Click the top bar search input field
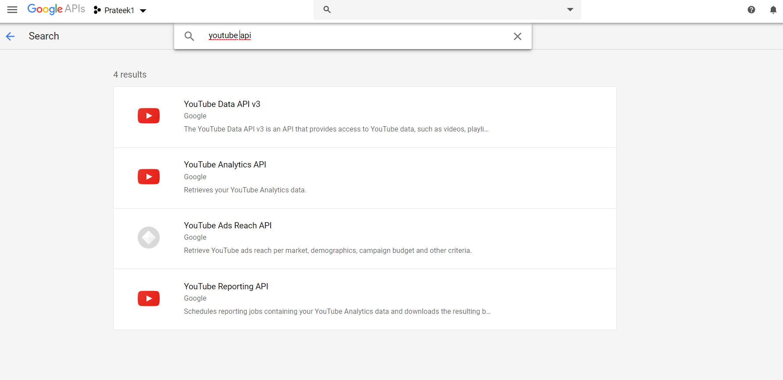 447,10
